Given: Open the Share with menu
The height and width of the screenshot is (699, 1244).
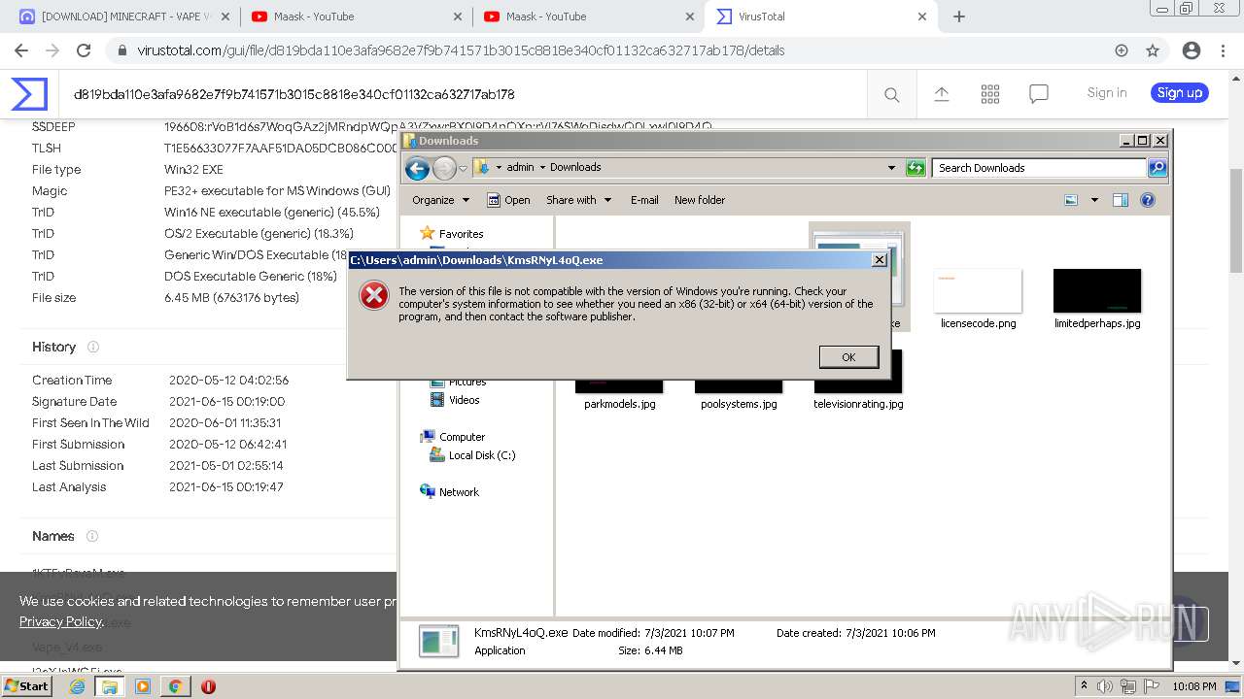Looking at the screenshot, I should pyautogui.click(x=578, y=200).
